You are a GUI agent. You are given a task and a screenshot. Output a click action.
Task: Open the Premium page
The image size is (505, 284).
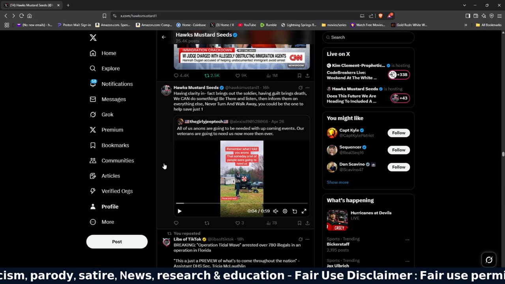coord(107,130)
